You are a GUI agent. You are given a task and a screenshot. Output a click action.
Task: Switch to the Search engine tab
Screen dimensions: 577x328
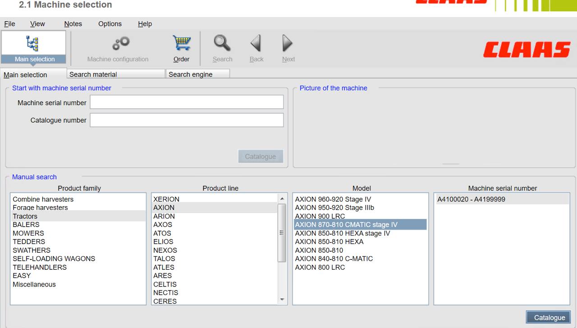pos(197,74)
